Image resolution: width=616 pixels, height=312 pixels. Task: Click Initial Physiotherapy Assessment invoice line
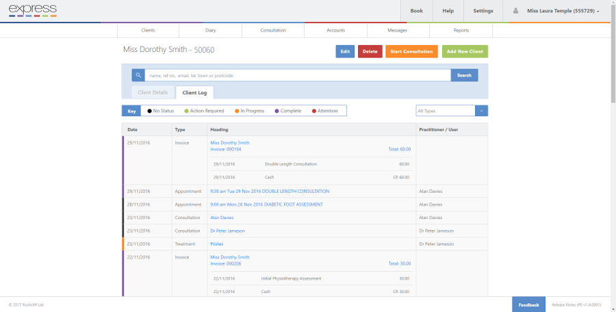tap(291, 278)
